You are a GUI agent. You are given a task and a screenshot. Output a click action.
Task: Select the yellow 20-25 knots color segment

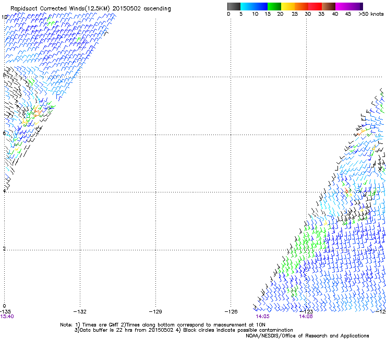coord(288,6)
